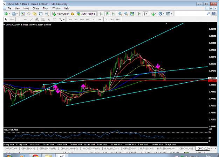This screenshot has height=157, width=219.
Task: Switch chart to candlesticks mode
Action: pyautogui.click(x=107, y=14)
